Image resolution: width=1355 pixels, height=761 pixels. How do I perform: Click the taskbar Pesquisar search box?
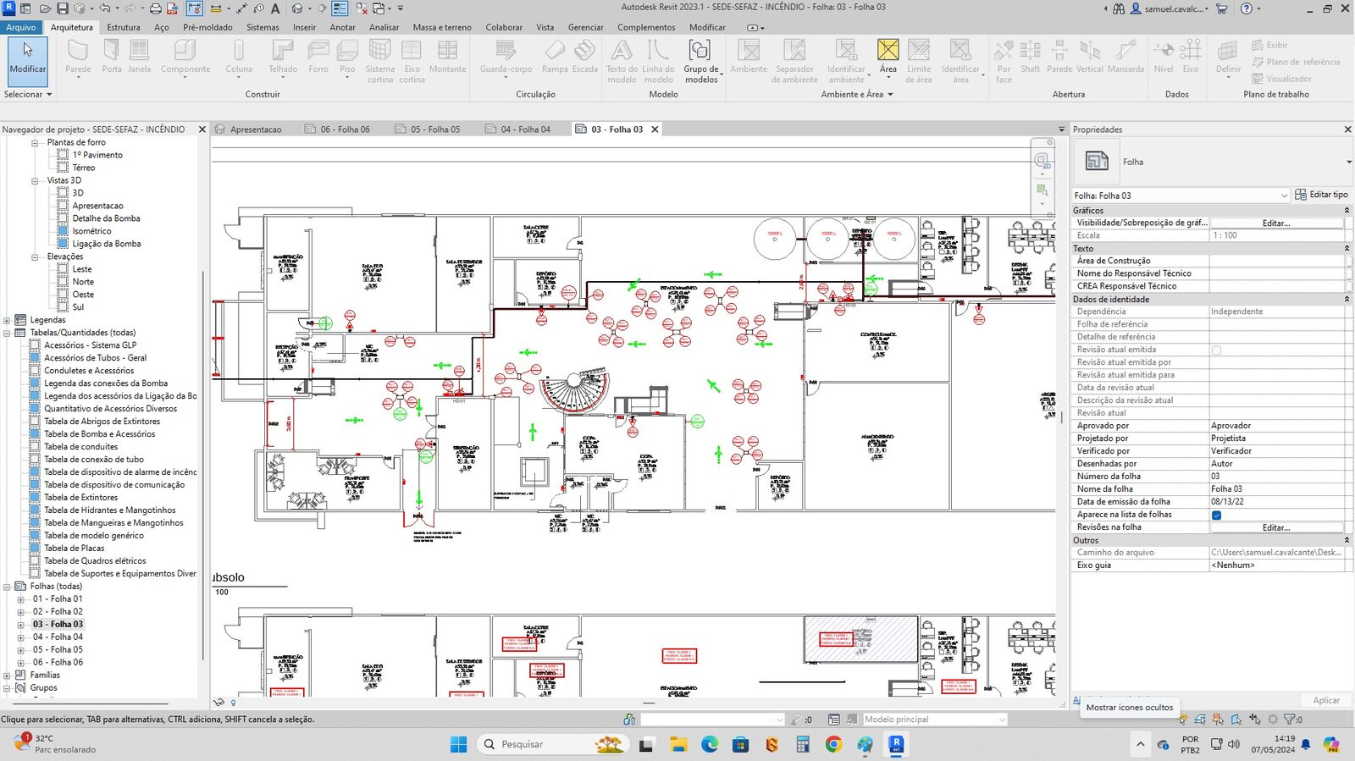pyautogui.click(x=553, y=744)
